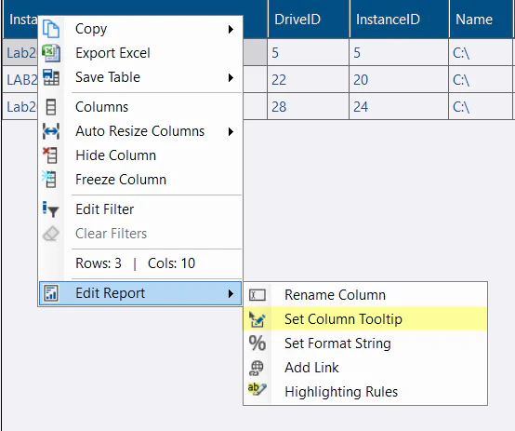Click the Edit Filter funnel icon

[50, 209]
